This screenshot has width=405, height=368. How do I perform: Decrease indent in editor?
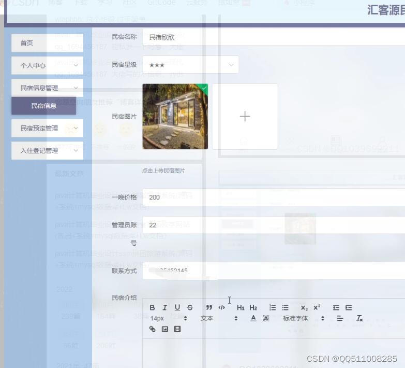click(x=336, y=307)
